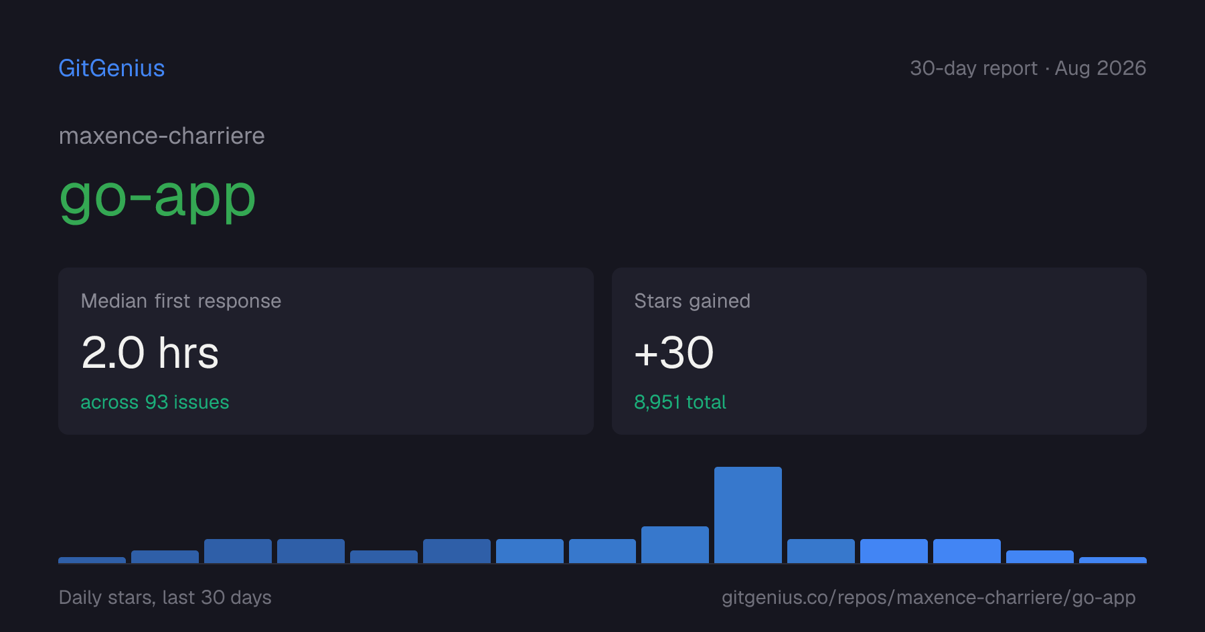
Task: Select the first, shortest chart bar
Action: 92,560
